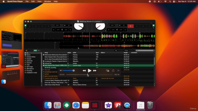Click the right deck platter with red marker
The image size is (198, 111).
[100, 26]
